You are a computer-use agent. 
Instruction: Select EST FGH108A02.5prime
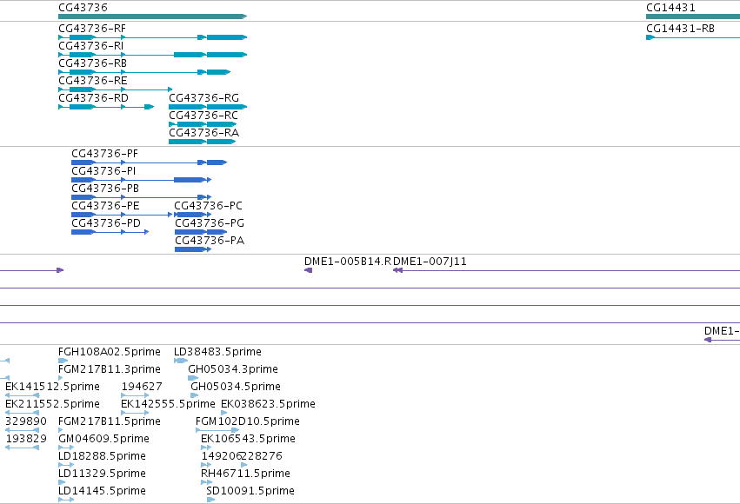[63, 361]
